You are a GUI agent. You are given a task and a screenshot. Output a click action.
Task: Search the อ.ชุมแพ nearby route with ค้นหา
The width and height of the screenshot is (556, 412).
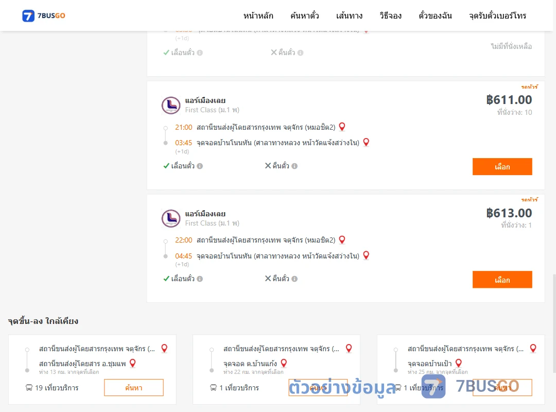tap(134, 387)
